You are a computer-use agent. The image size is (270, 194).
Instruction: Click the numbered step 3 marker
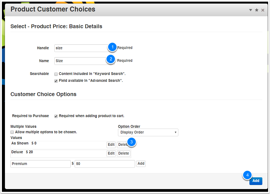tap(132, 142)
